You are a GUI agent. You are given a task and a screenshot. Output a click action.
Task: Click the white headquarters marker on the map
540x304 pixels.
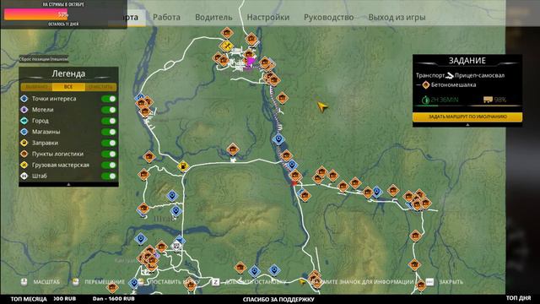(176, 246)
